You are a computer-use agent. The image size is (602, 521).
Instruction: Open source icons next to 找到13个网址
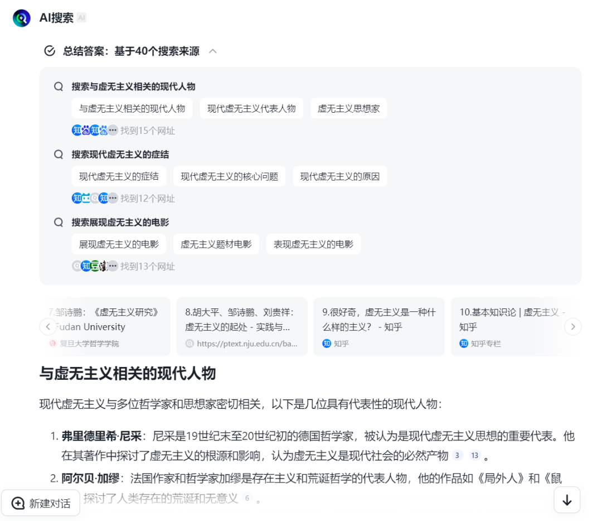tap(95, 266)
